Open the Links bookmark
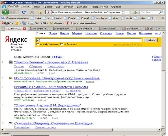The height and width of the screenshot is (136, 168). tap(36, 18)
